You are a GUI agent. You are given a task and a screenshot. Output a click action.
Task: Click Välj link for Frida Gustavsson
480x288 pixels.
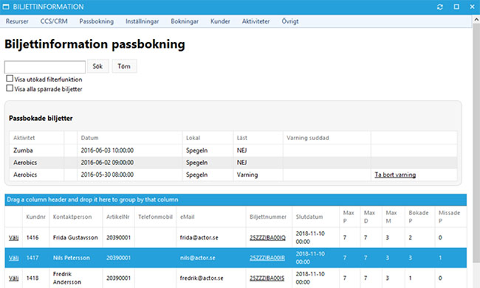click(x=14, y=238)
